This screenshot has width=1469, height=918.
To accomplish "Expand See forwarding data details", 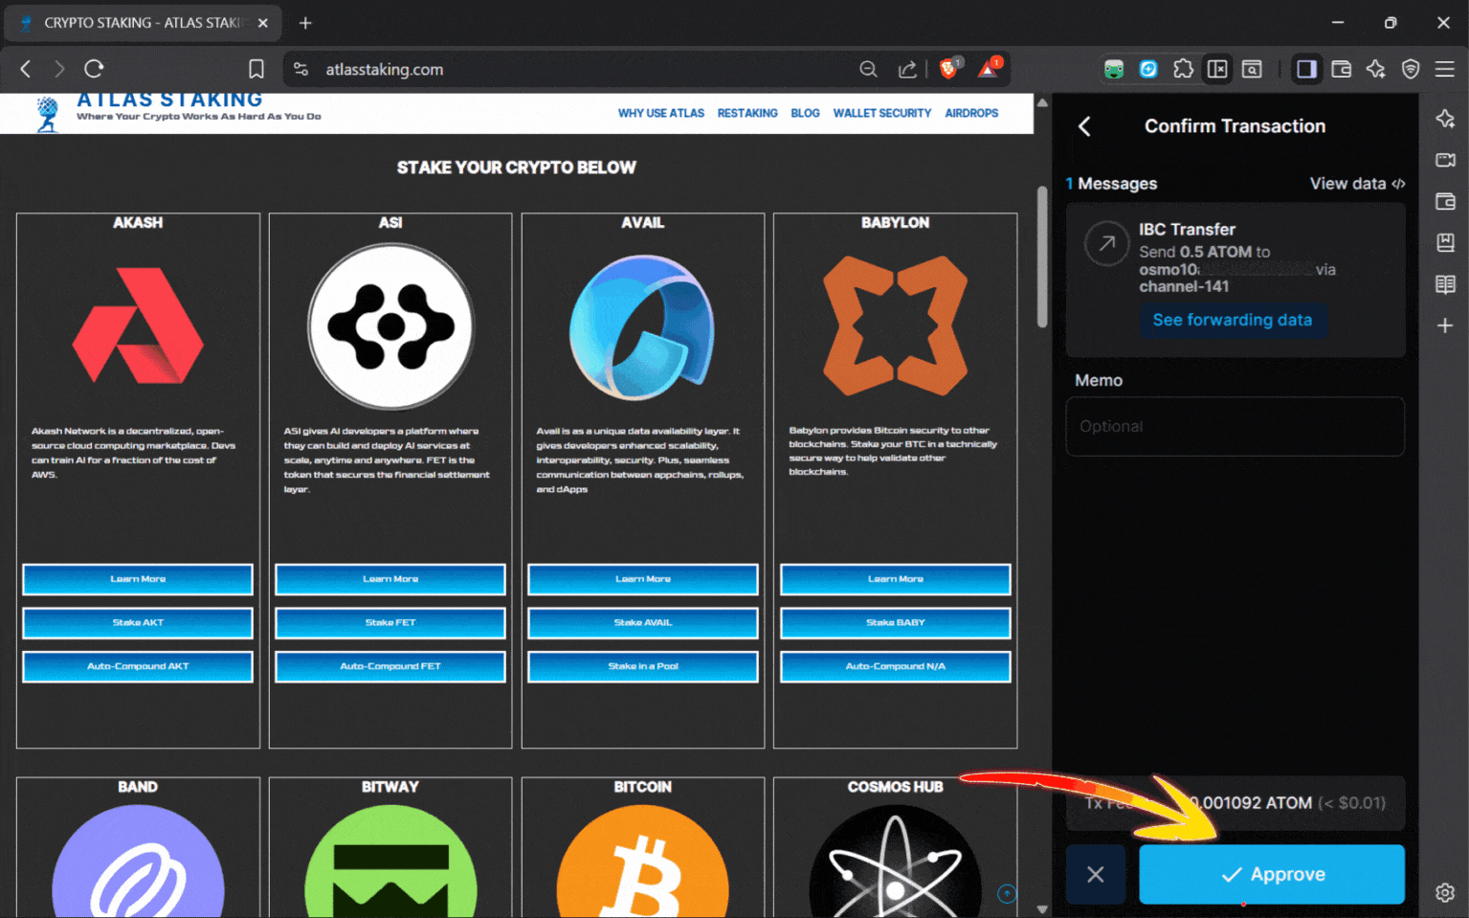I will coord(1233,320).
